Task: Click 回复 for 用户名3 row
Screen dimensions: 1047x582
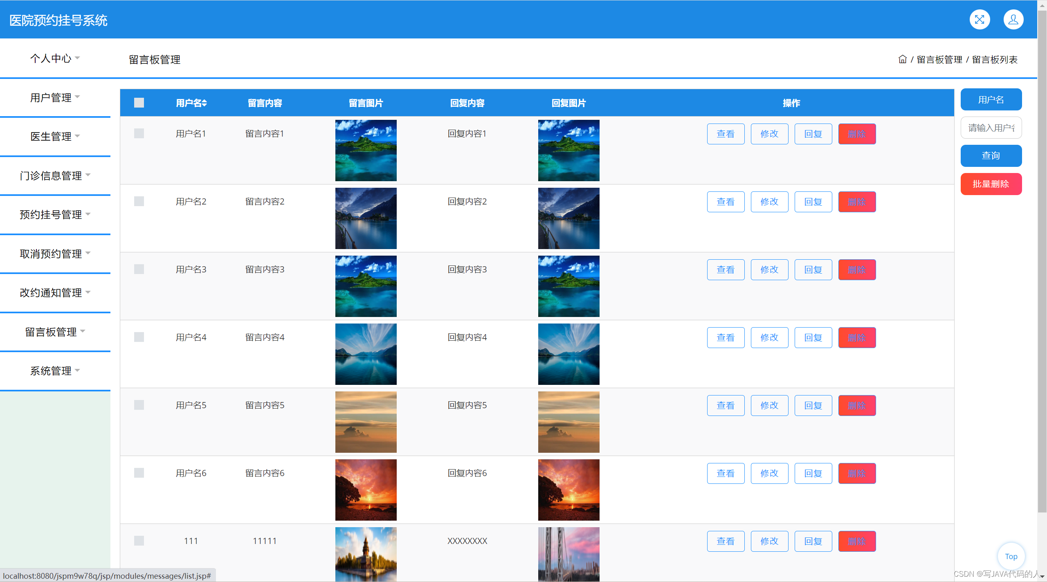Action: tap(813, 270)
